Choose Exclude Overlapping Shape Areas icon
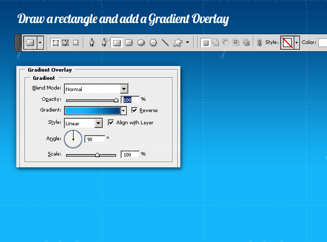This screenshot has width=327, height=242. [246, 42]
